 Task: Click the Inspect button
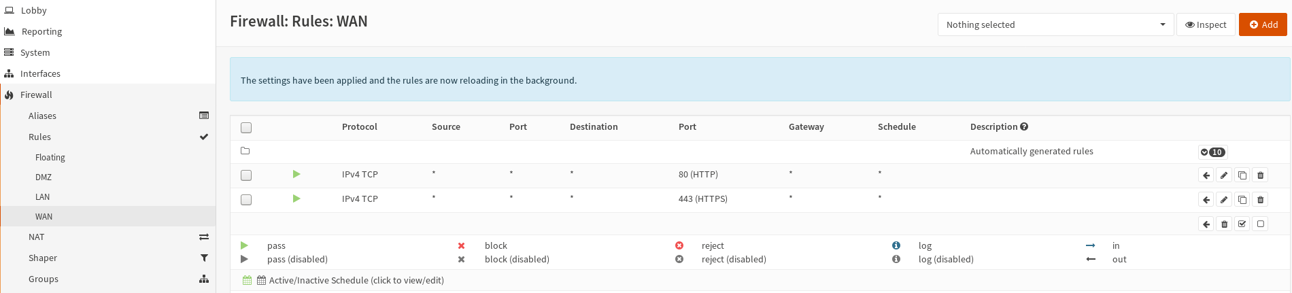click(1206, 24)
